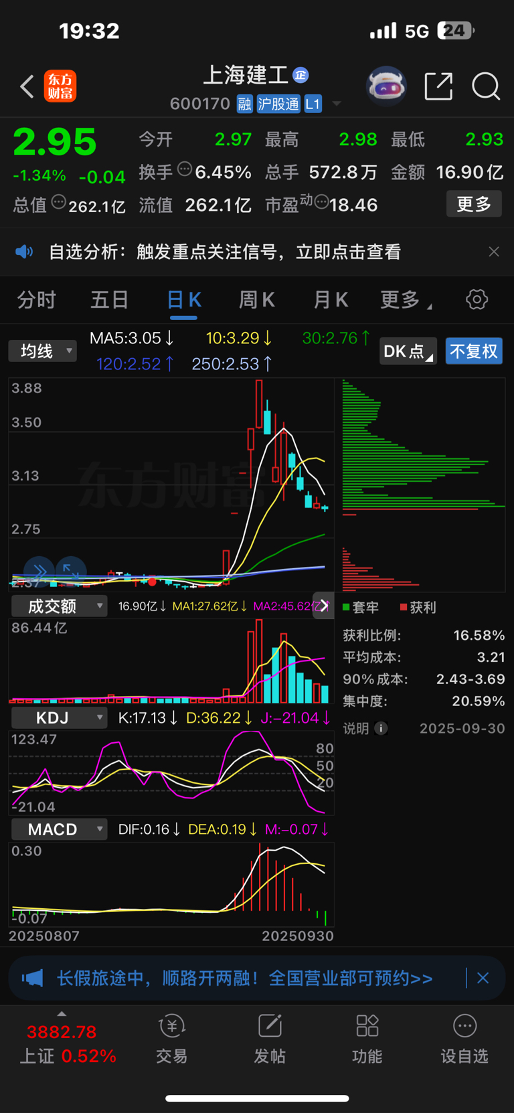Tap the battery status indicator

[456, 30]
